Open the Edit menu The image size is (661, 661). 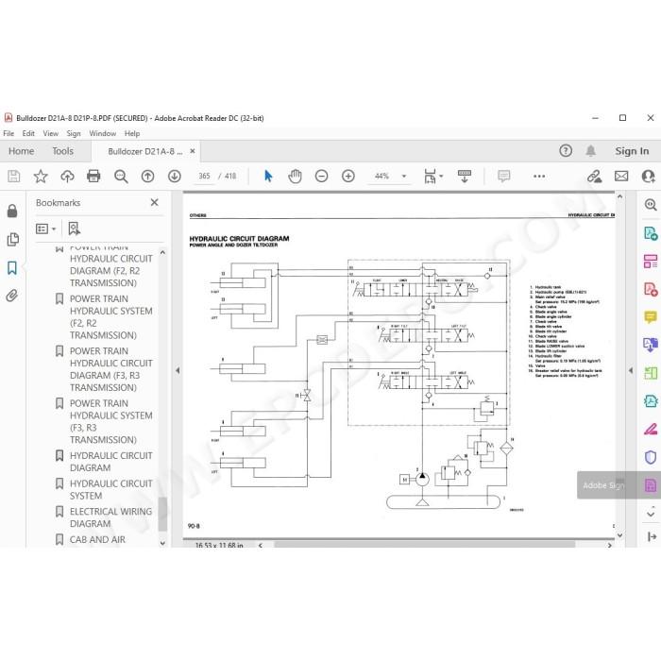(28, 133)
